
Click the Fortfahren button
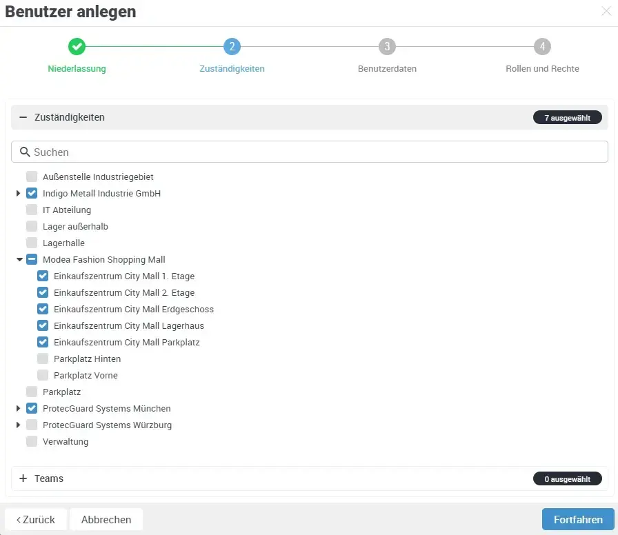coord(578,519)
